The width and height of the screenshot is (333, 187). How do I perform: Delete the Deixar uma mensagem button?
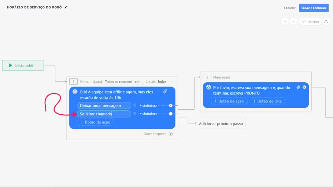[135, 105]
